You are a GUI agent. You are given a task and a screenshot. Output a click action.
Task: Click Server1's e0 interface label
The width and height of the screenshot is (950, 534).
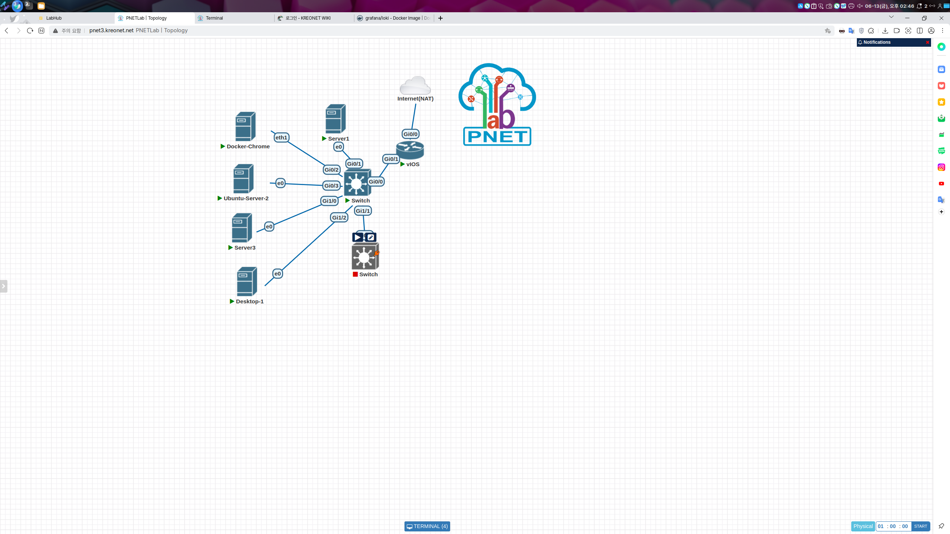tap(338, 147)
